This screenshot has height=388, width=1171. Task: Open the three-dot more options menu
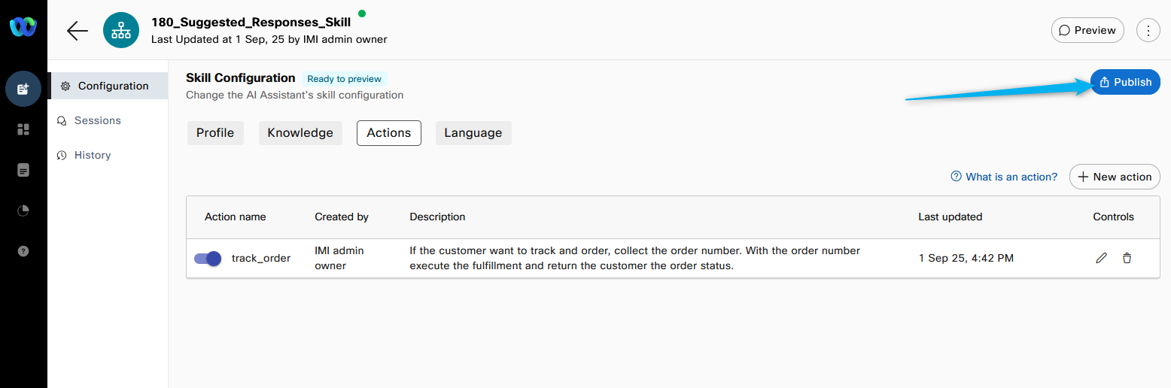coord(1148,31)
